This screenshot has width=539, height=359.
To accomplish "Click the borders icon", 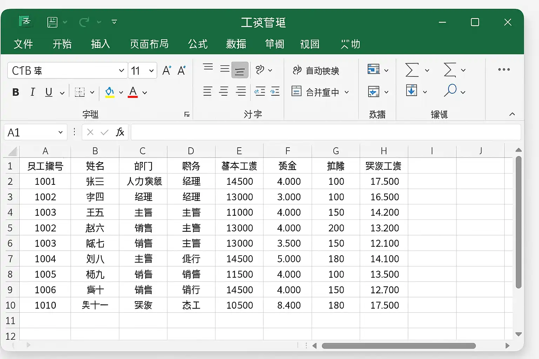I will 80,92.
